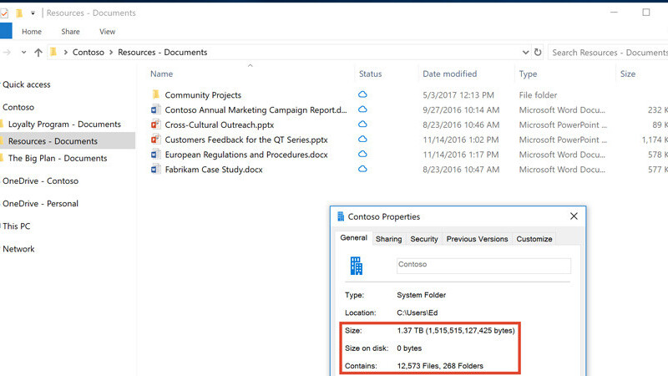Click the Community Projects folder icon

(x=155, y=95)
